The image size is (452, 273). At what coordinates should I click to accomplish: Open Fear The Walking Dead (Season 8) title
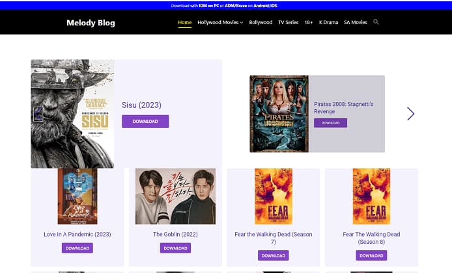pyautogui.click(x=371, y=238)
